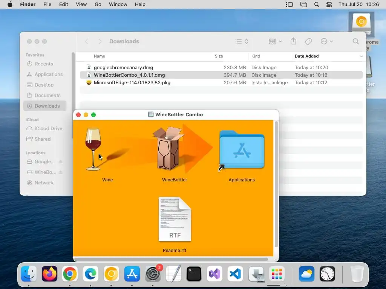
Task: Open Weather app from the Dock
Action: coord(307,274)
